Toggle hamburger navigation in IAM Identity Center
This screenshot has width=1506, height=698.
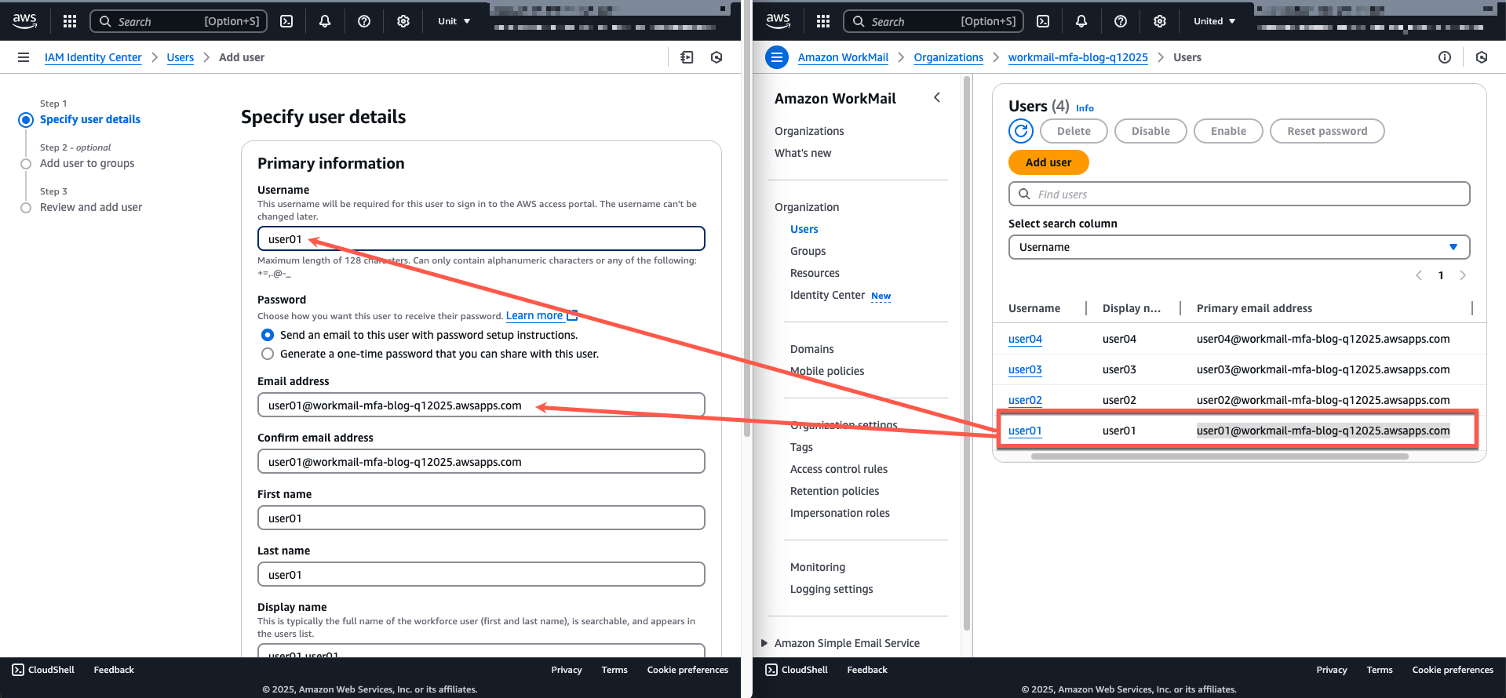(24, 57)
